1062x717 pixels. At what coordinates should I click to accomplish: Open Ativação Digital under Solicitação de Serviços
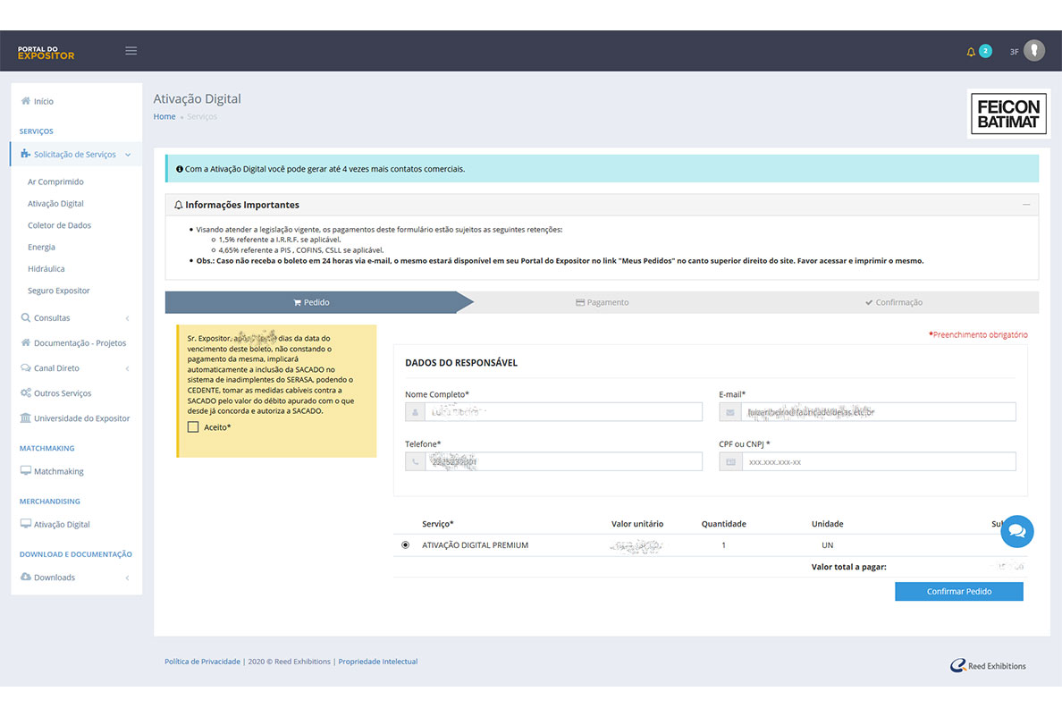click(x=55, y=203)
